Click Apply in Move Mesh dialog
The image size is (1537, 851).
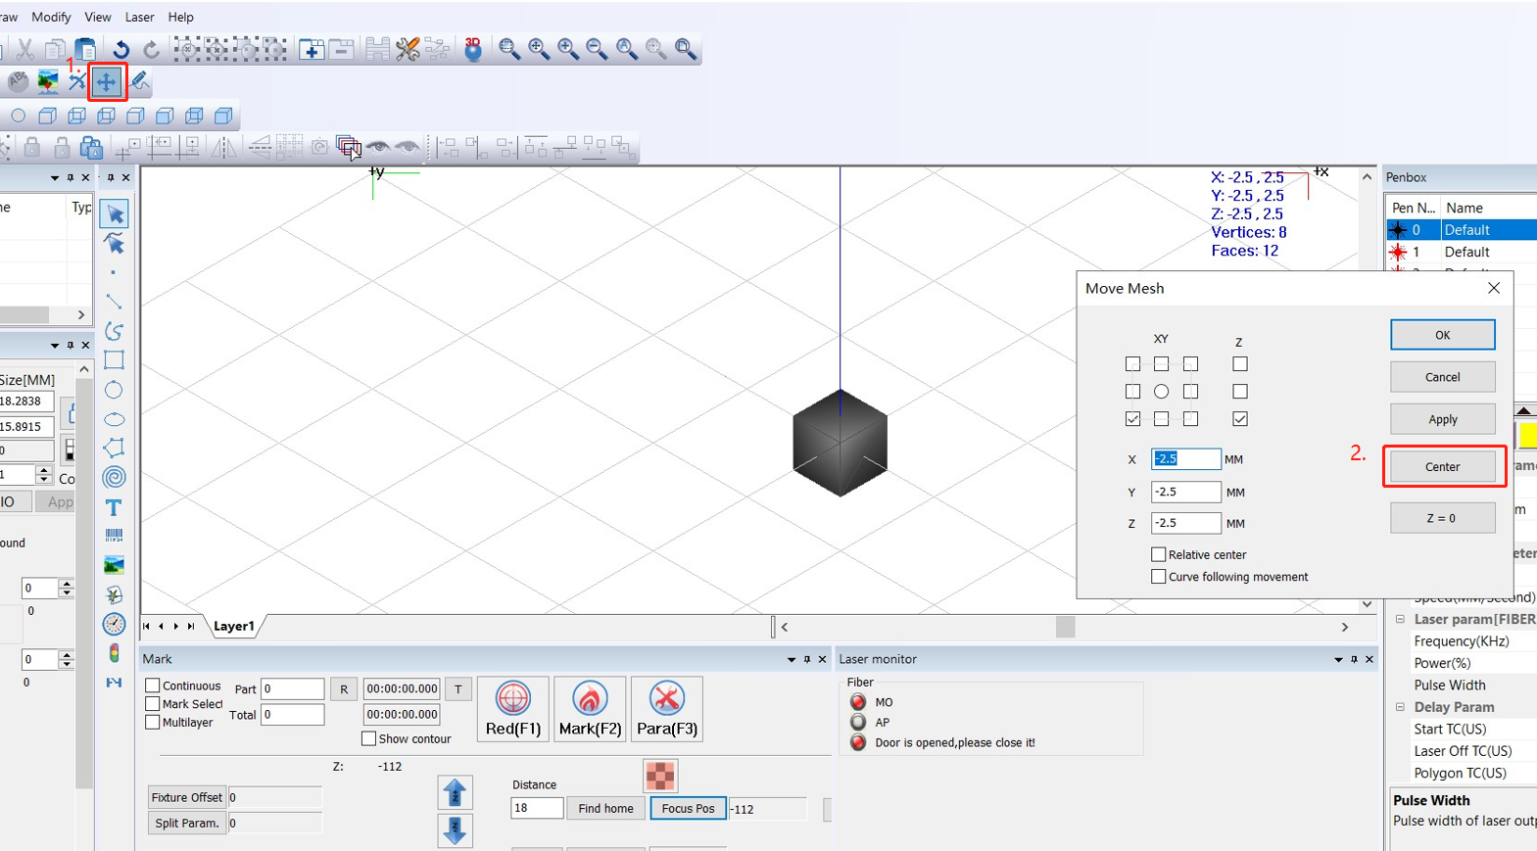[1443, 419]
